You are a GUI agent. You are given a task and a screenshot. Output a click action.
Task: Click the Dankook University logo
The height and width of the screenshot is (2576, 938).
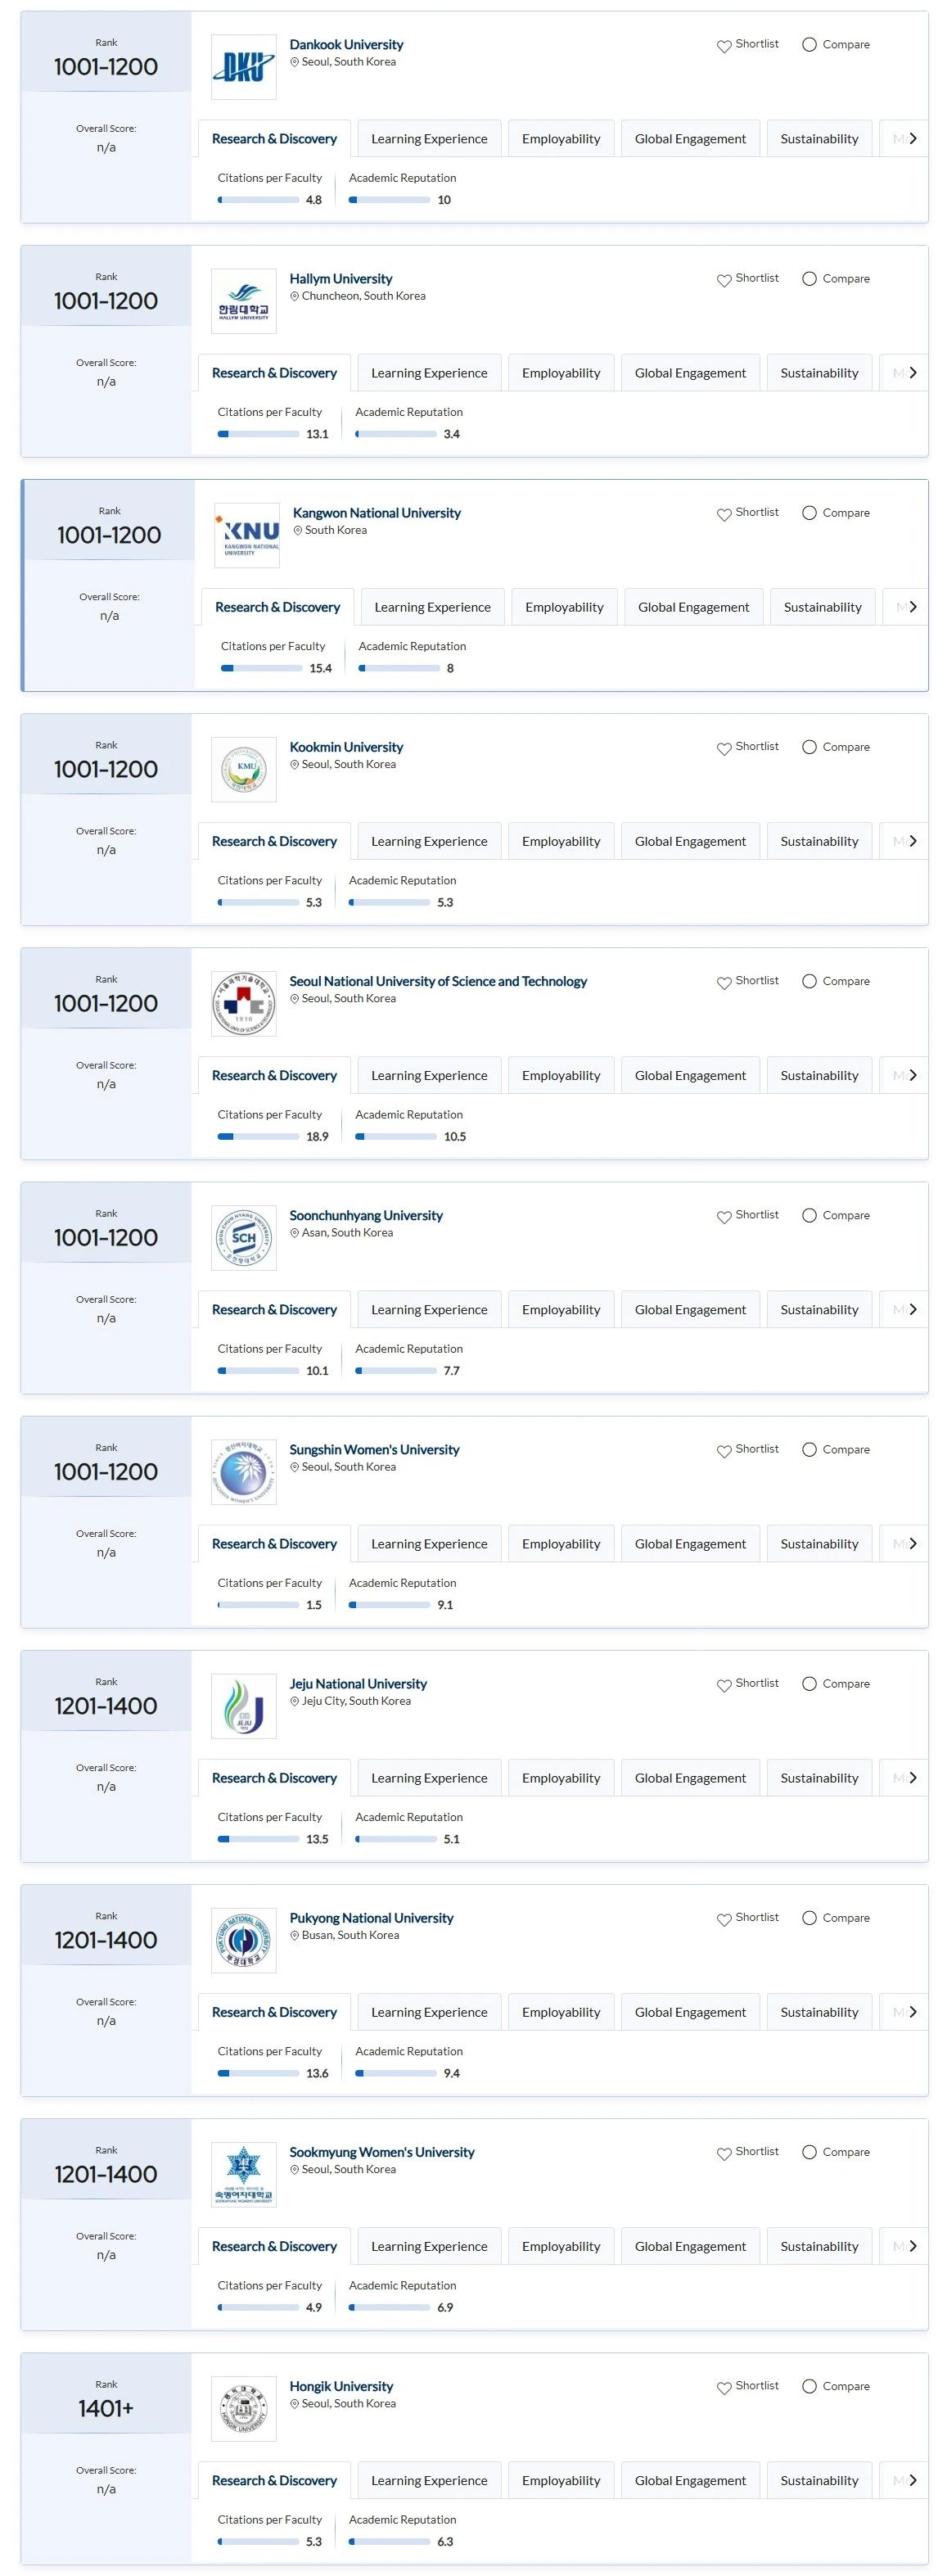click(243, 67)
